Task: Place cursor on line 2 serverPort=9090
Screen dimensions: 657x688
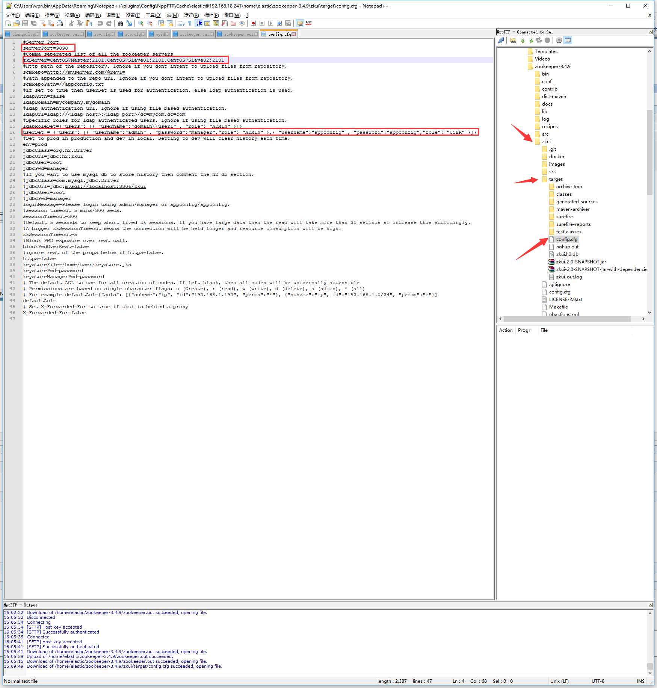Action: click(45, 48)
